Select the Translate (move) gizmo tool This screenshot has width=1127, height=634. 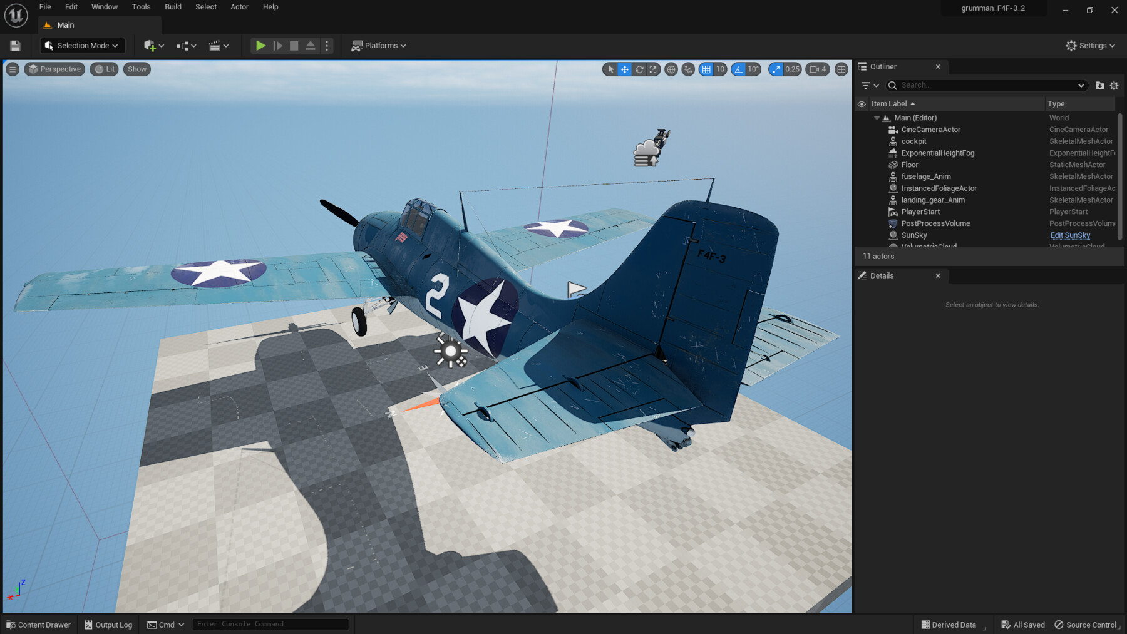tap(625, 69)
